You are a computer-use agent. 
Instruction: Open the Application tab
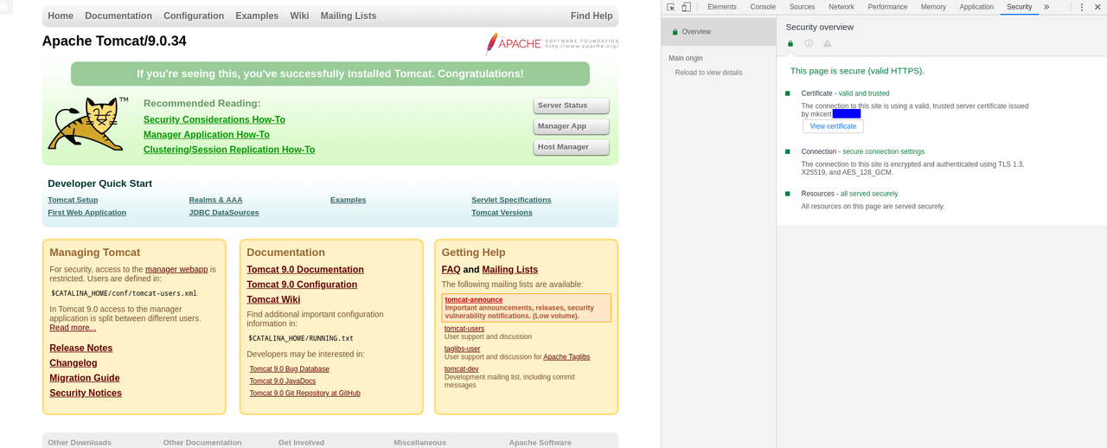[976, 7]
